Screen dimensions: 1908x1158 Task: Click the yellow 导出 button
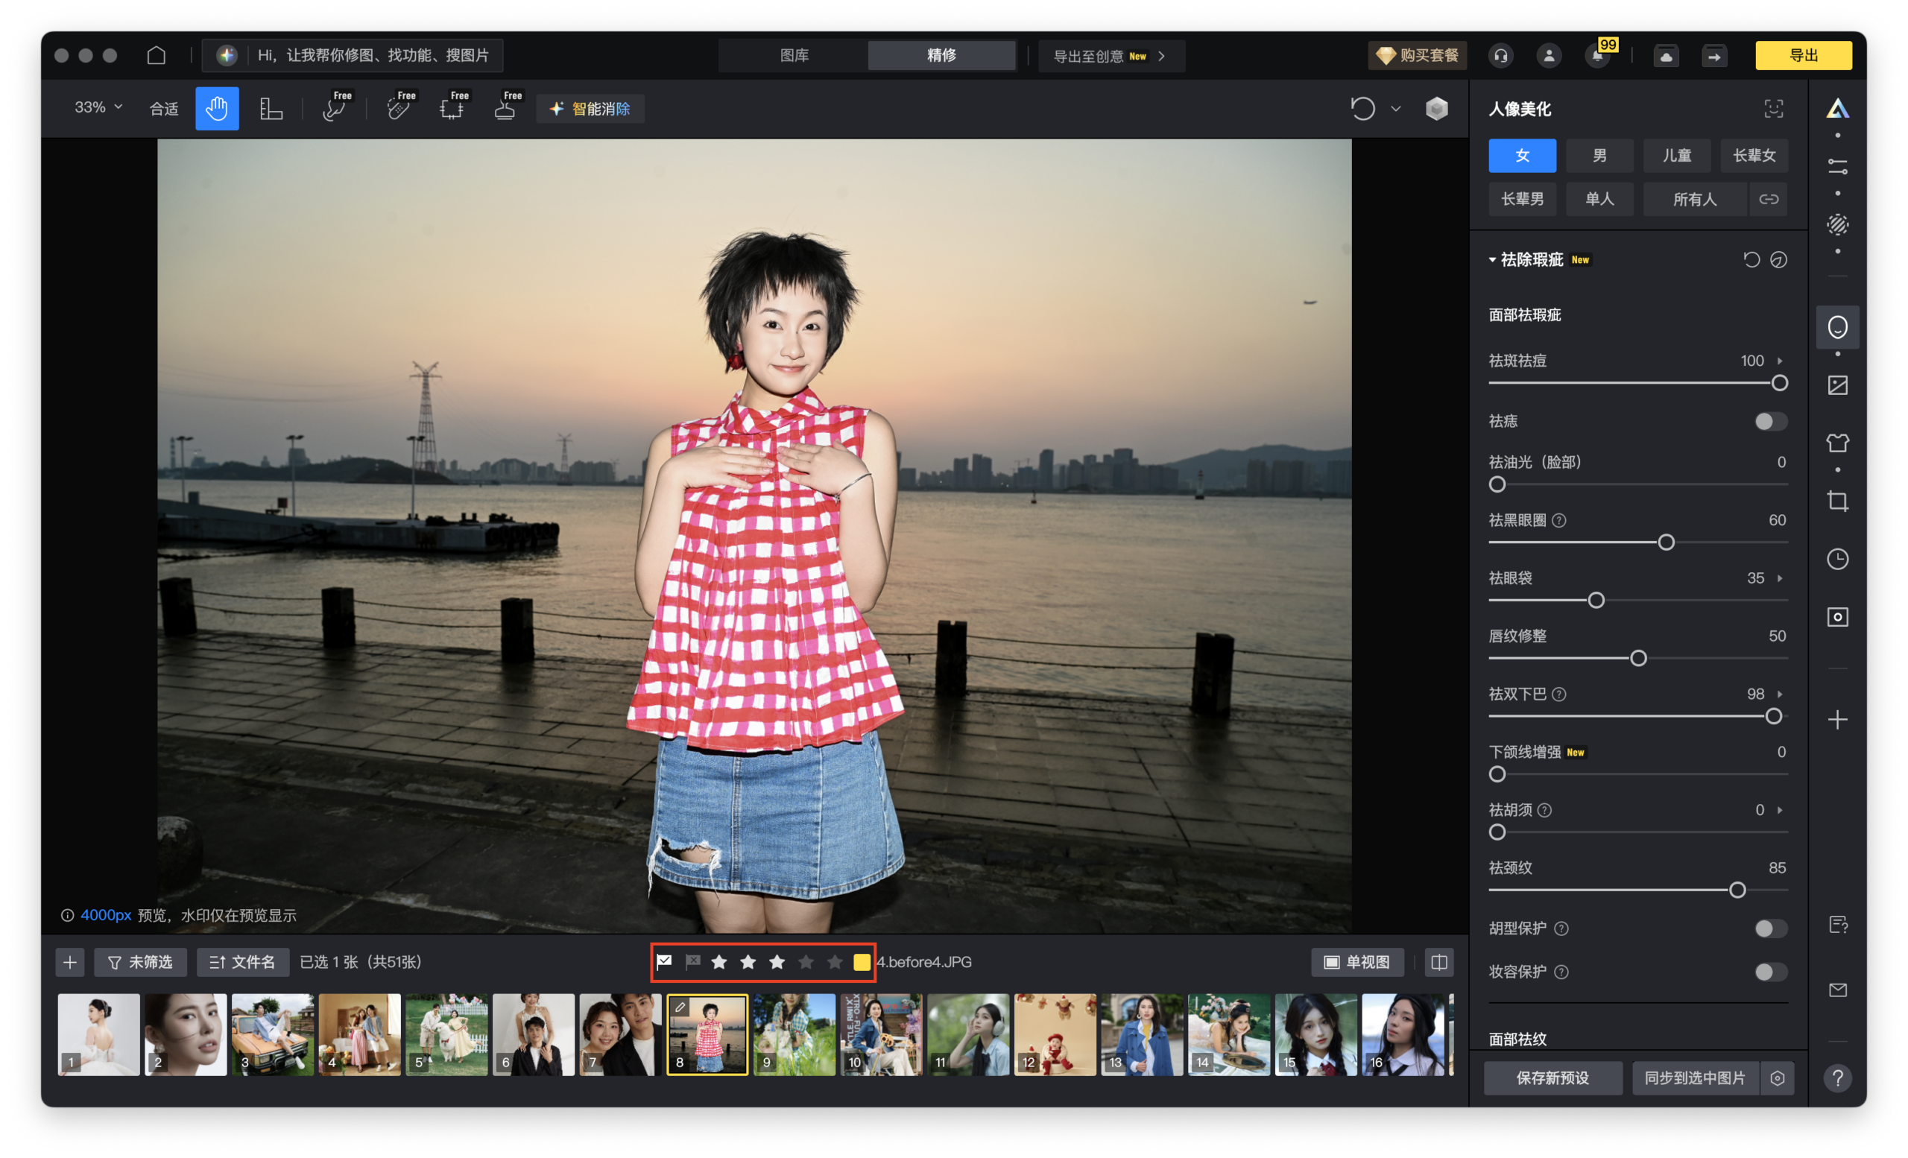[1803, 56]
